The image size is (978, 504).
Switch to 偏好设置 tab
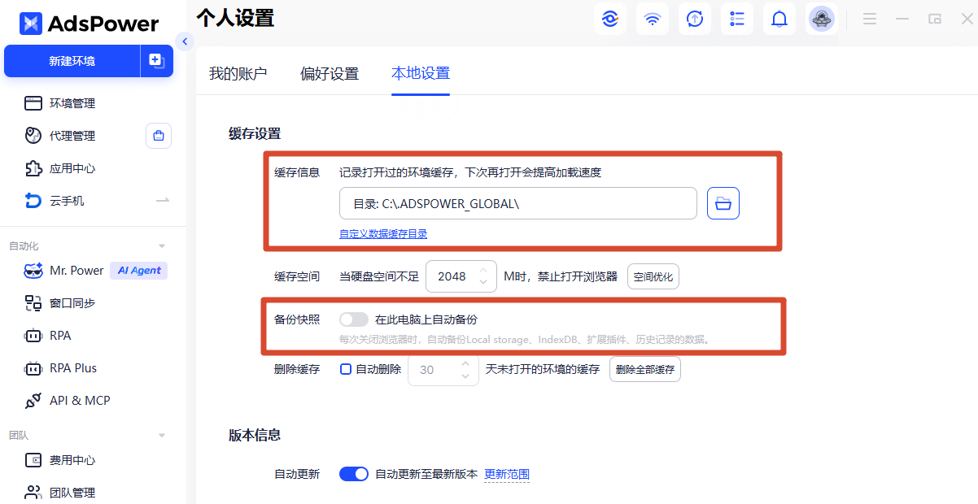click(x=330, y=73)
